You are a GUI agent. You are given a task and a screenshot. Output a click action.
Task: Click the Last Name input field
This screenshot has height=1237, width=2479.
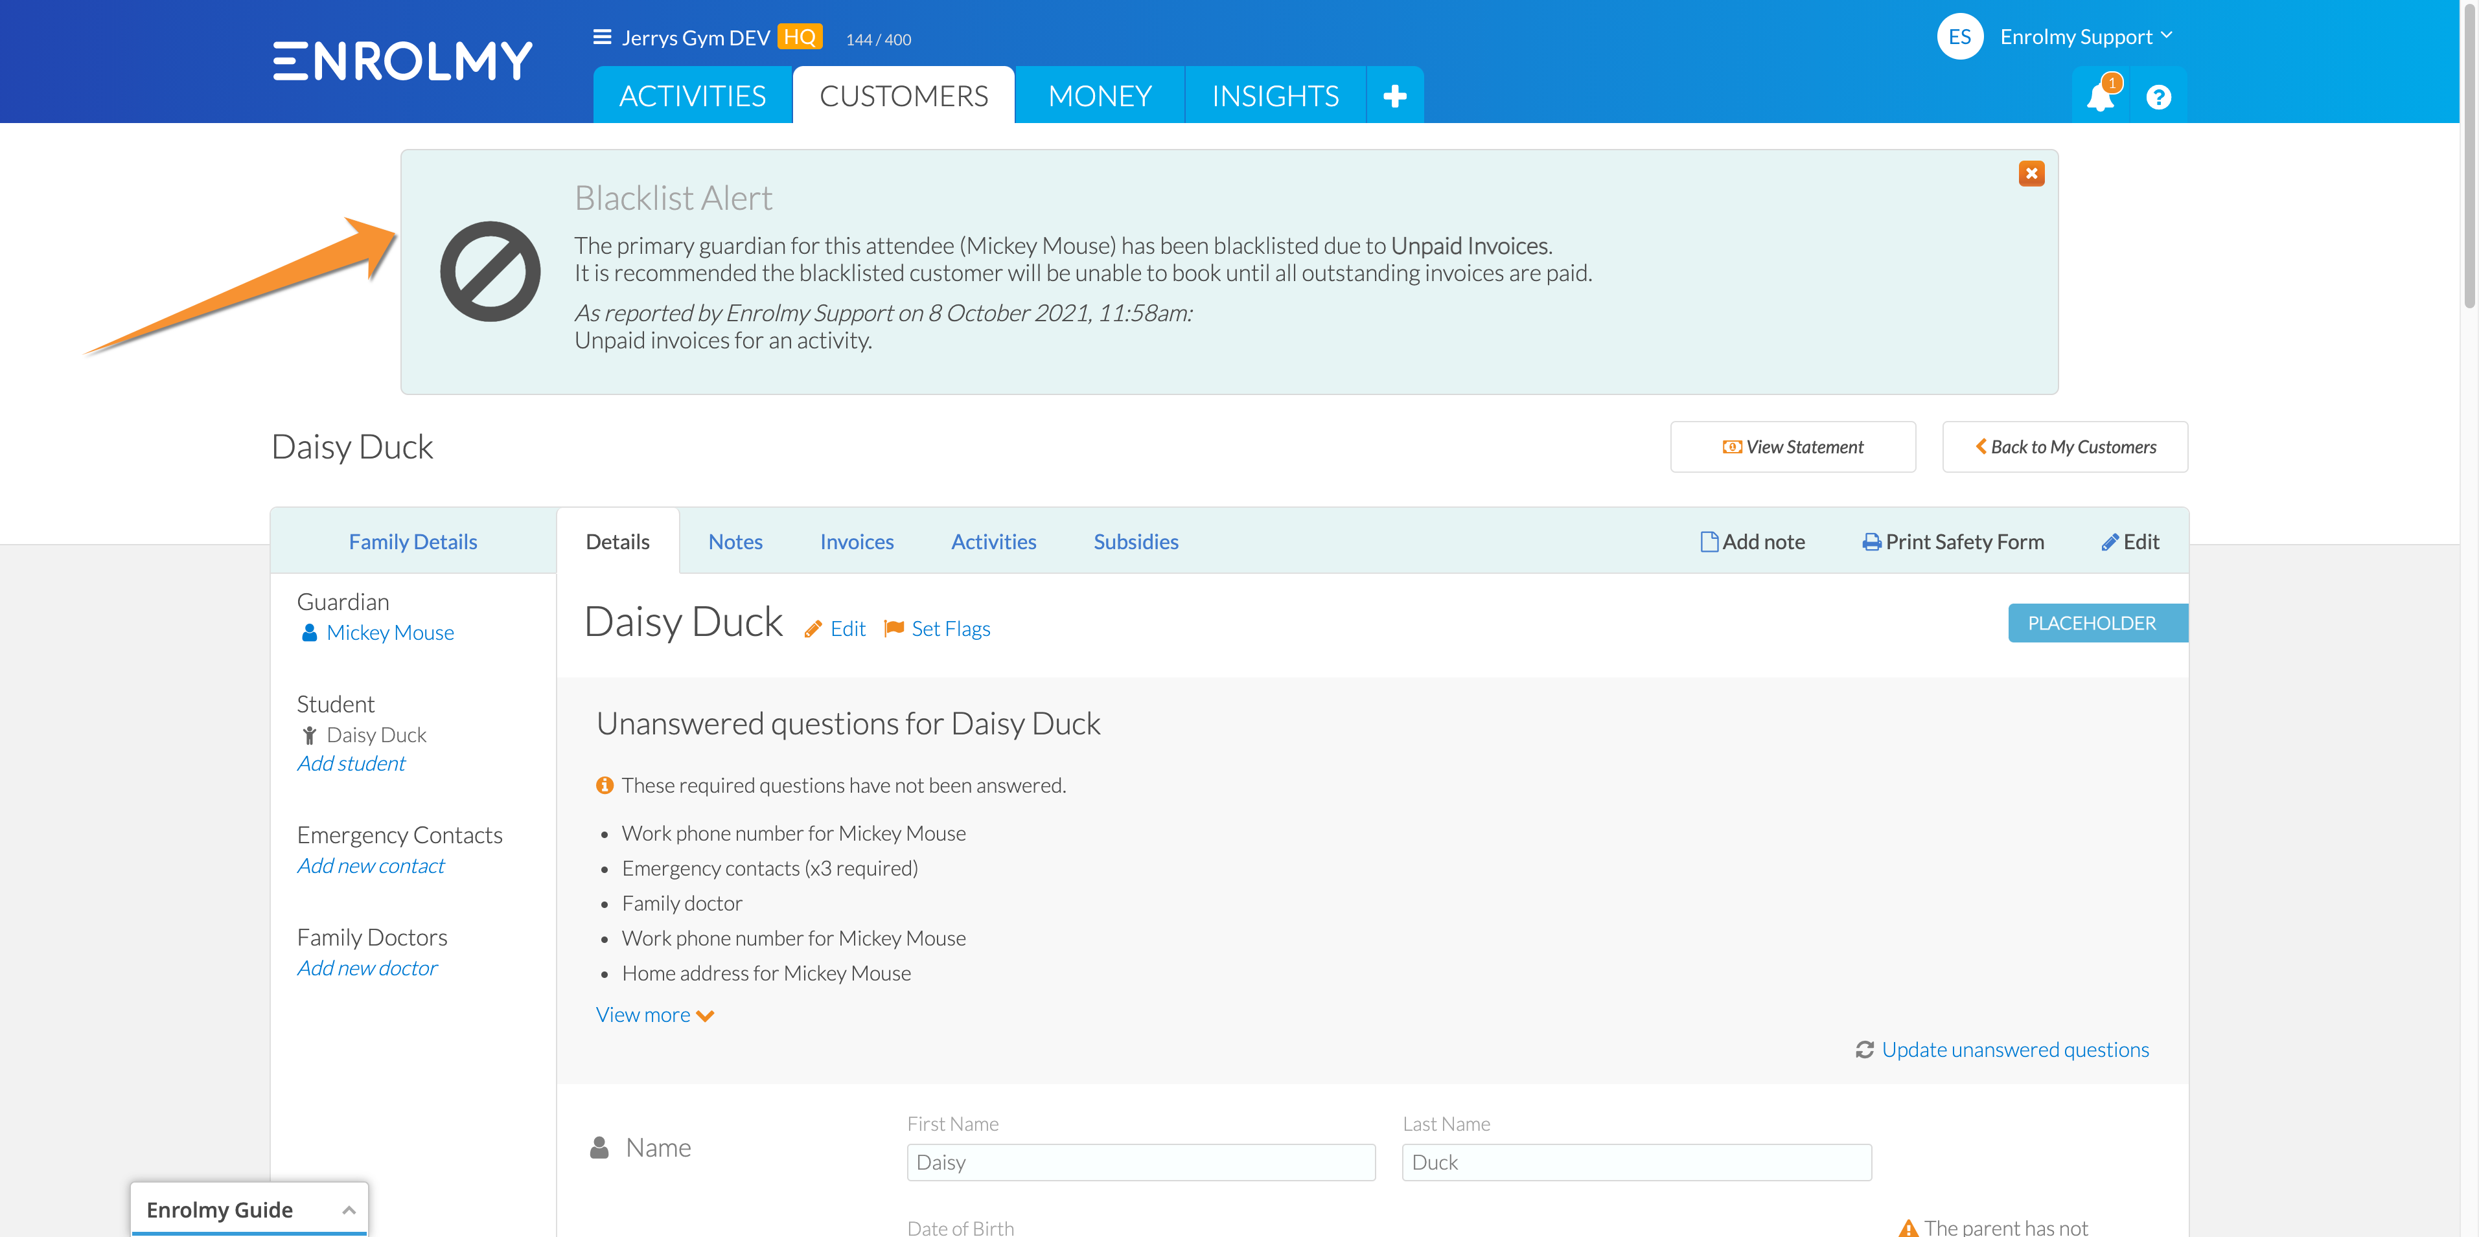coord(1637,1162)
